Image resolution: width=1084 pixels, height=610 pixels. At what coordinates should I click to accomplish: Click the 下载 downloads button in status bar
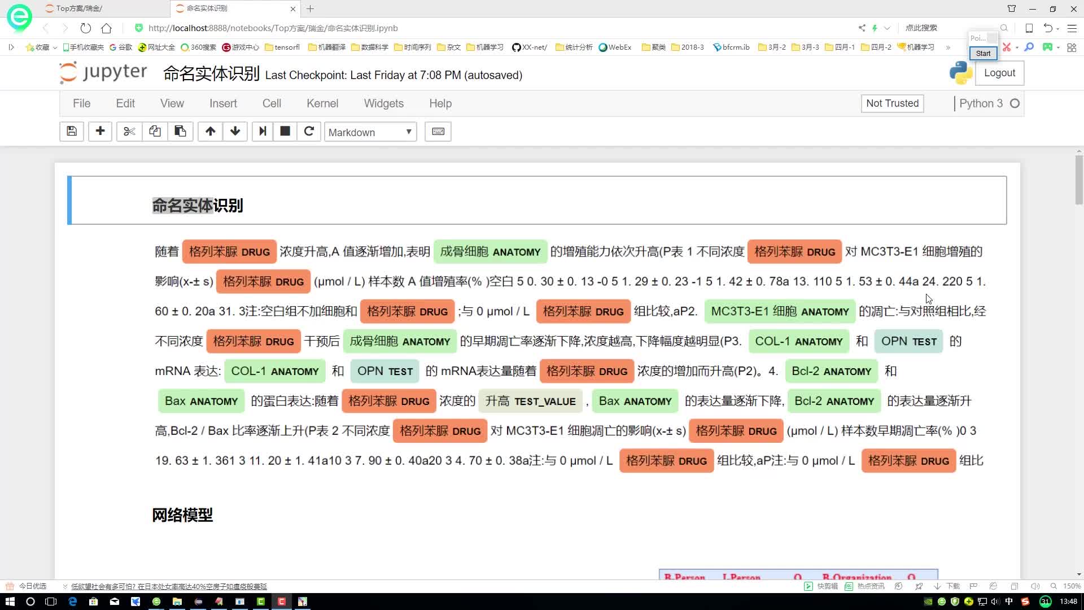947,586
